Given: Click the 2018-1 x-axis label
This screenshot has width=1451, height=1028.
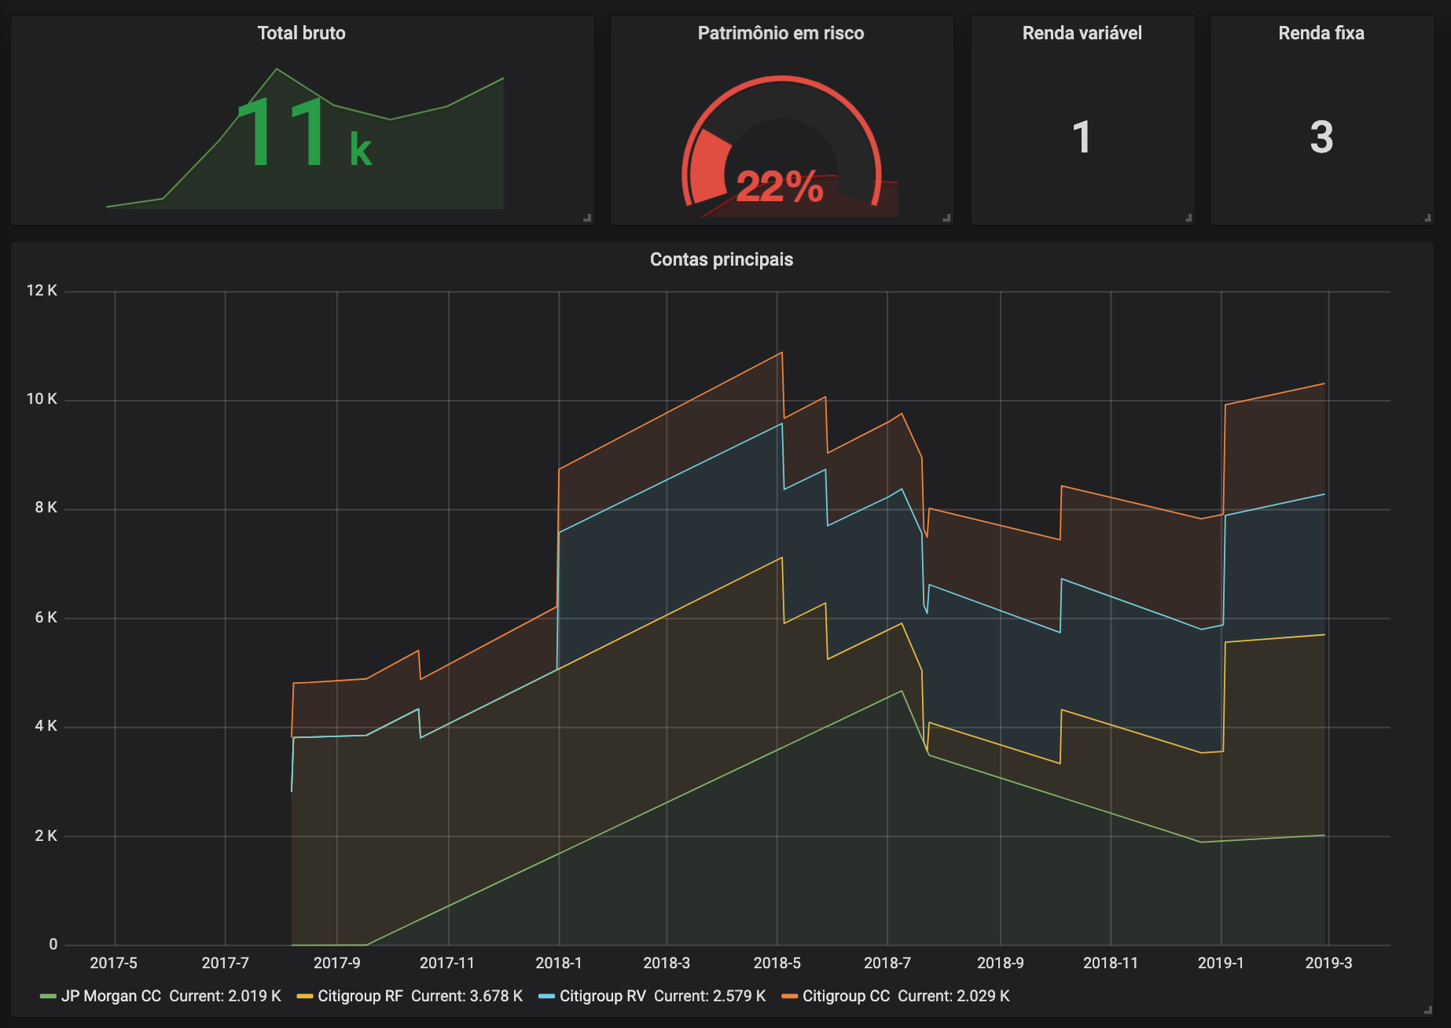Looking at the screenshot, I should 559,963.
